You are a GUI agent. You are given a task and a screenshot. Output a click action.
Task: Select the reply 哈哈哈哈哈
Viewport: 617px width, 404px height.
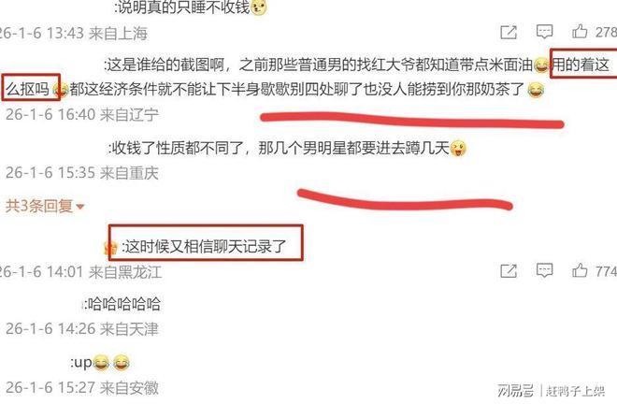[122, 304]
